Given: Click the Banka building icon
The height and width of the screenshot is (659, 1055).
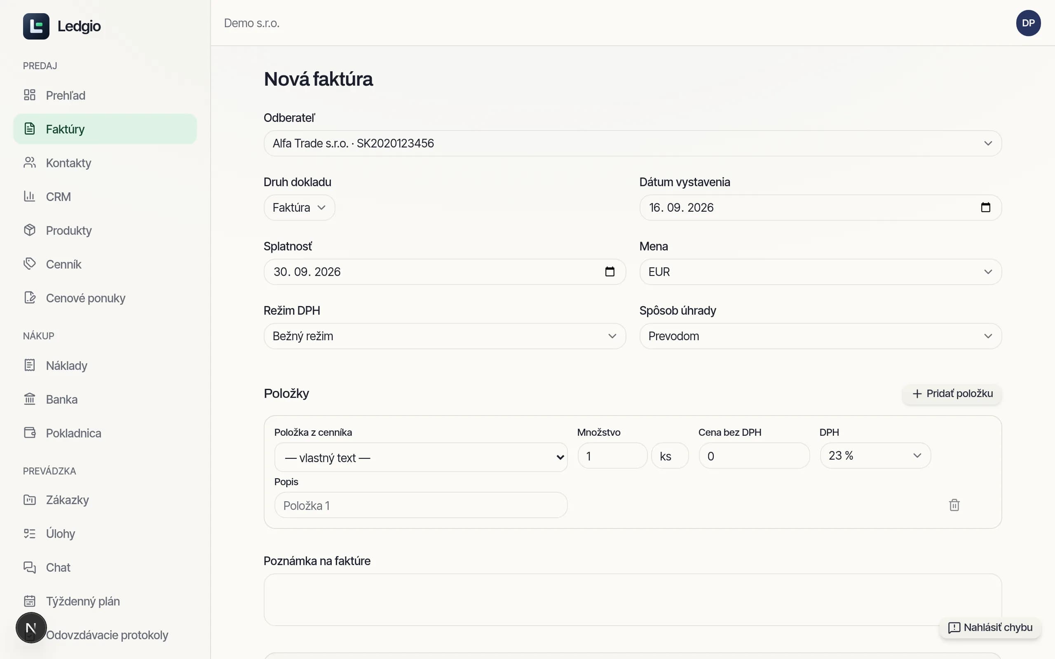Looking at the screenshot, I should click(x=30, y=399).
